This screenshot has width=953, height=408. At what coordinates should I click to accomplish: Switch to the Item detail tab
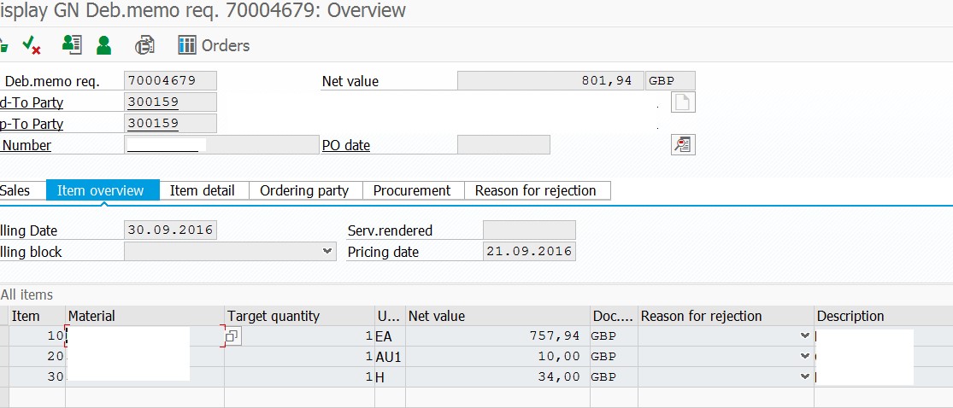pyautogui.click(x=202, y=190)
